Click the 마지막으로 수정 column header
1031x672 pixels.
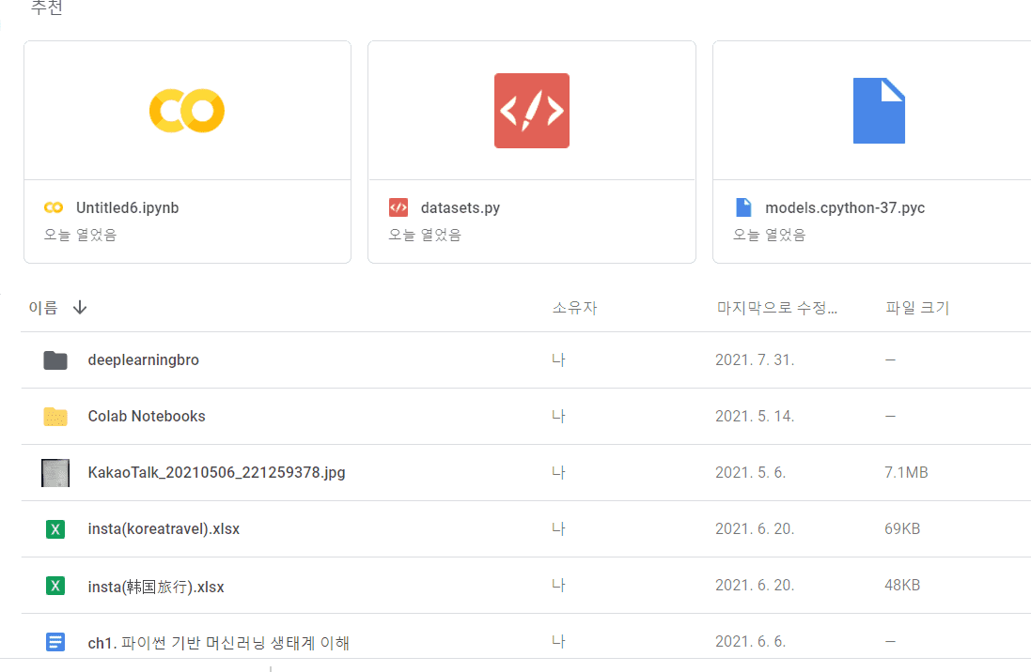tap(776, 308)
